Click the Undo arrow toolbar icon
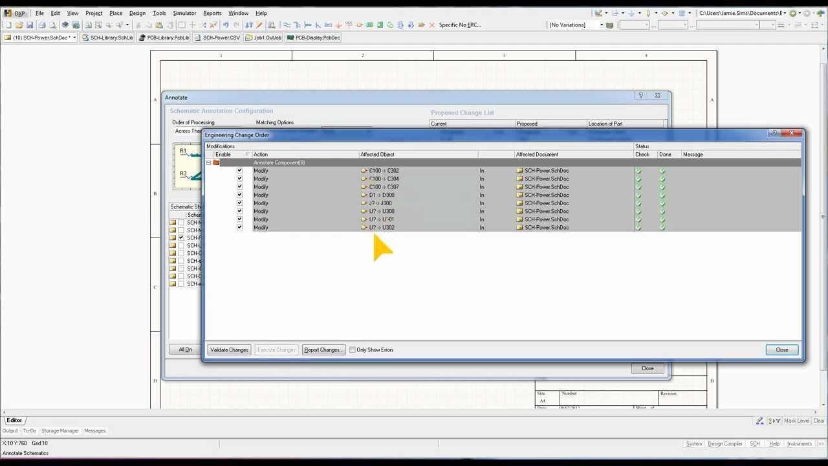 pos(225,25)
